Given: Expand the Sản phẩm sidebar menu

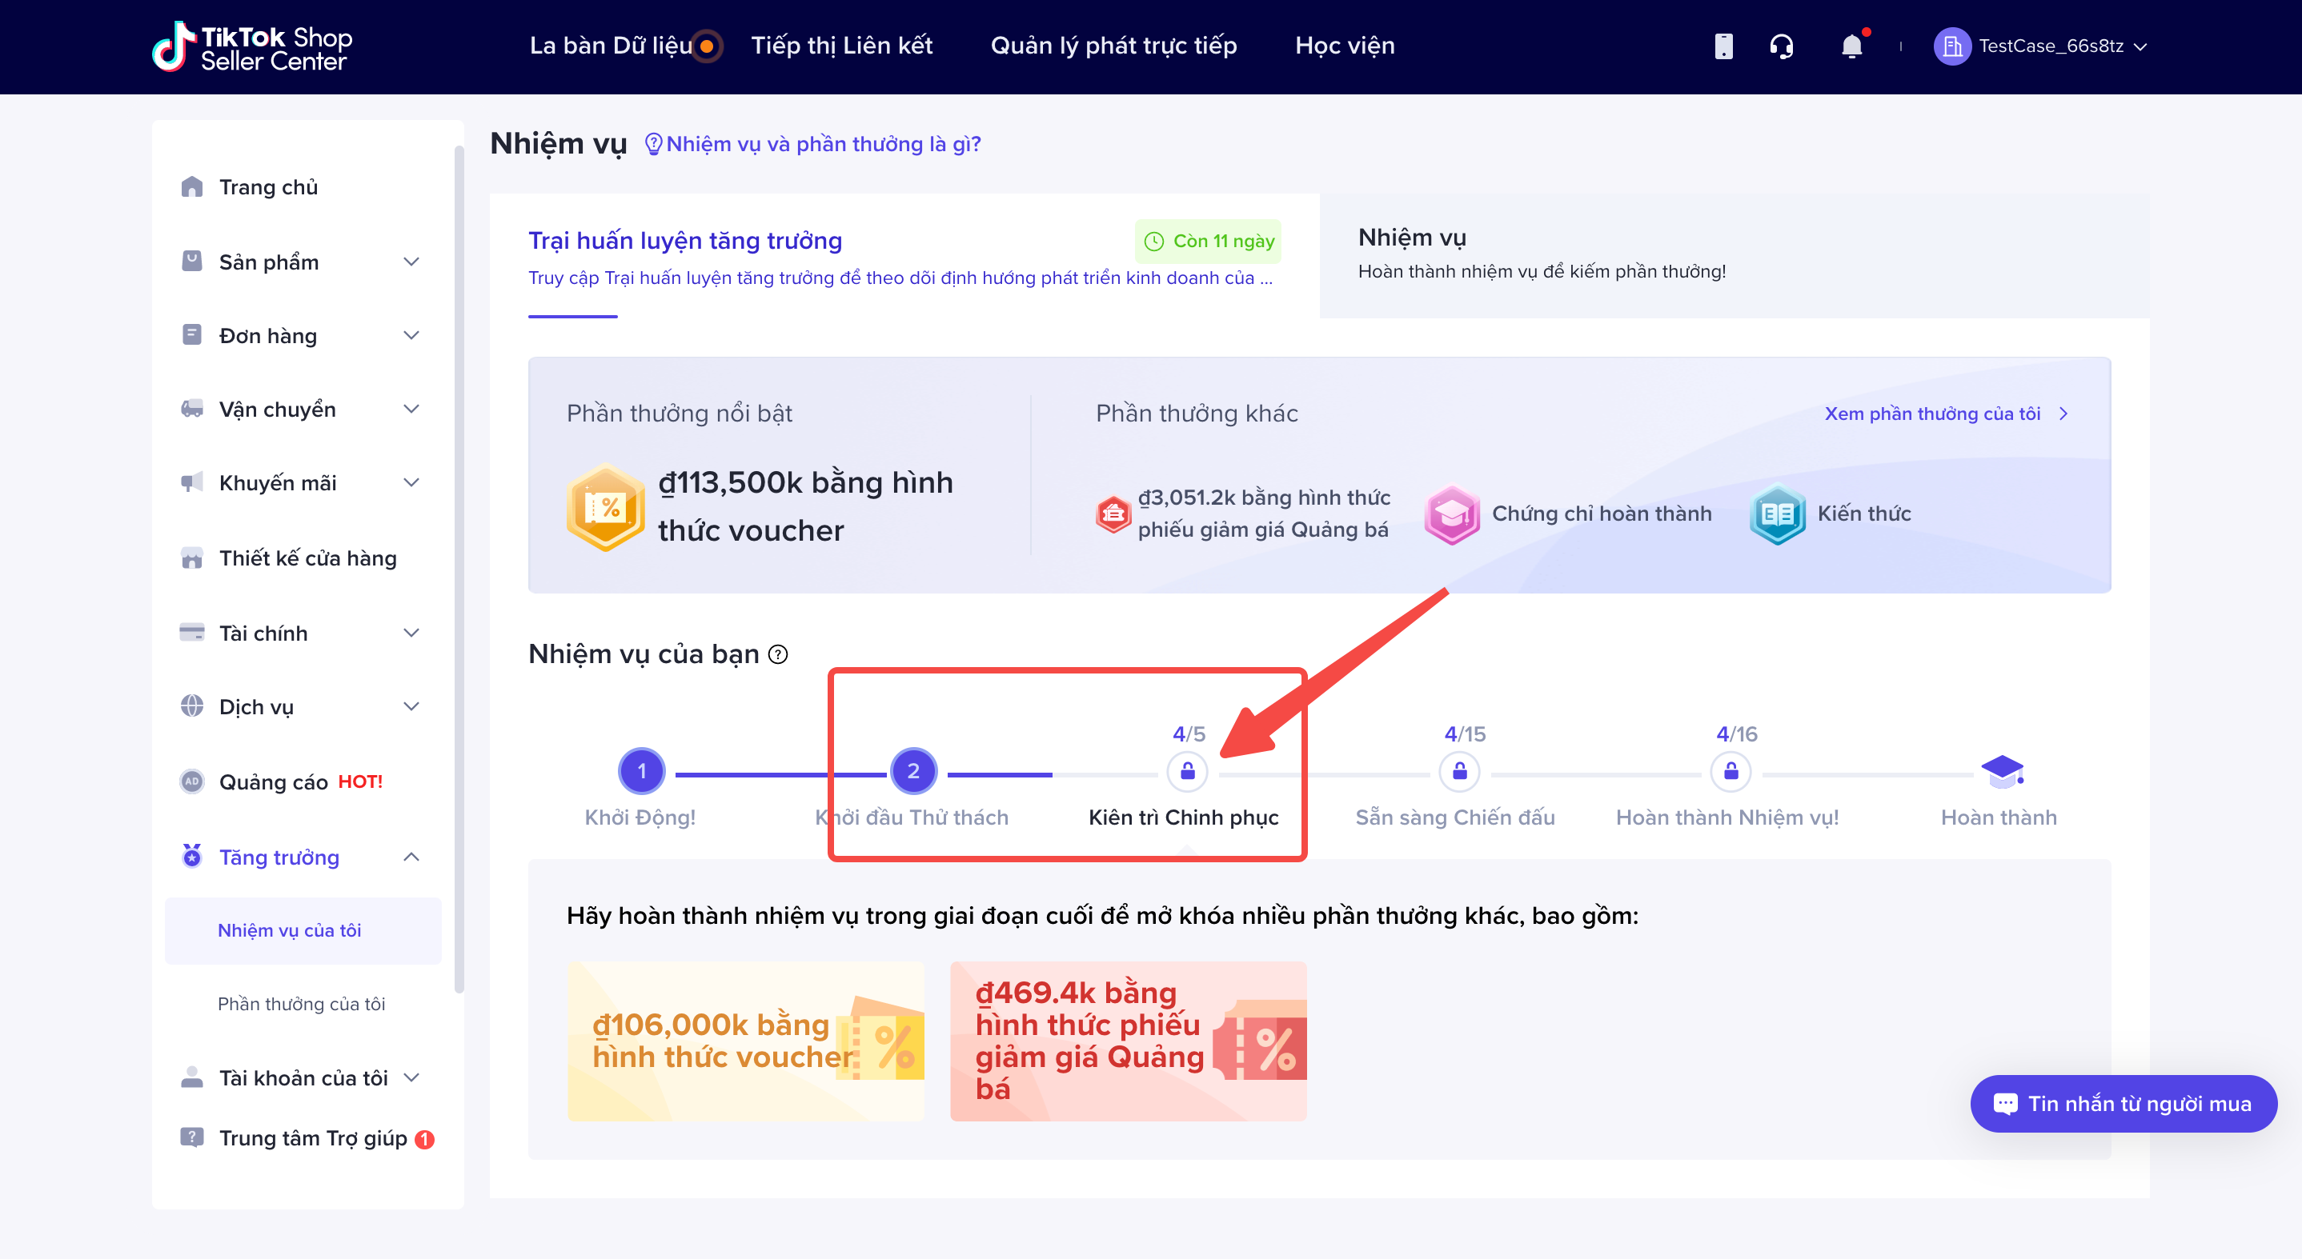Looking at the screenshot, I should coord(410,262).
